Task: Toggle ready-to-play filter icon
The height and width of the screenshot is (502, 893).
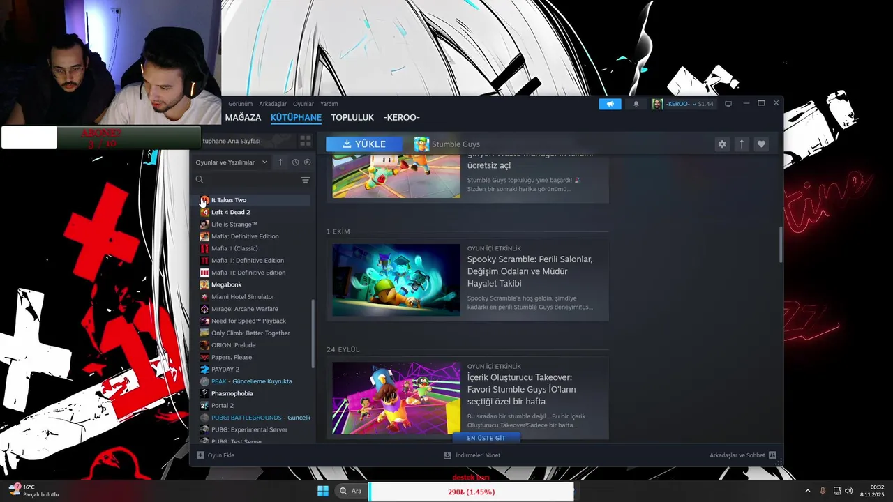Action: tap(307, 162)
